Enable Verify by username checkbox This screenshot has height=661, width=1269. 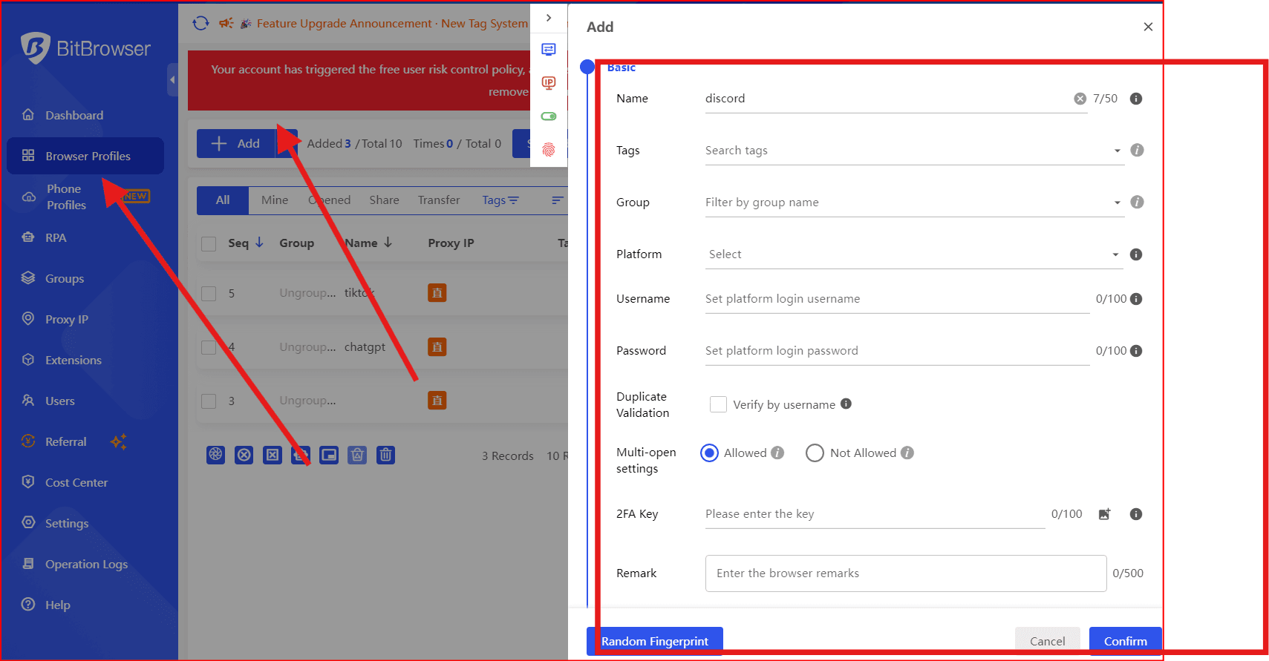(718, 404)
